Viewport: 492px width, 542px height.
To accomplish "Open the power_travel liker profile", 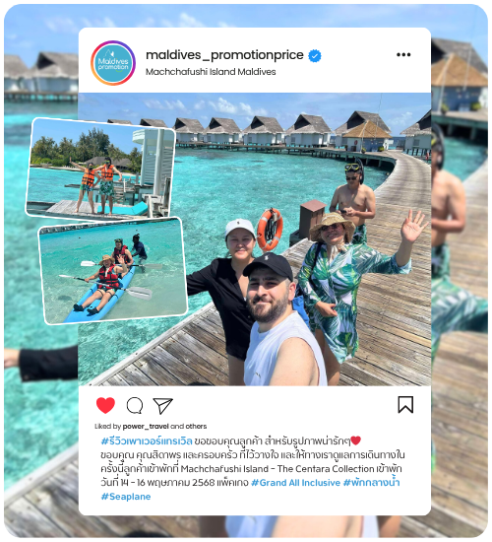I will coord(146,426).
